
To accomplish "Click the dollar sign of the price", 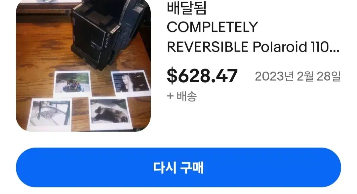I will (172, 76).
